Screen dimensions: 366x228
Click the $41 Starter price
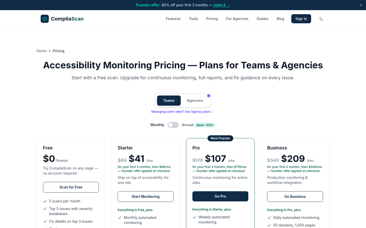(136, 159)
